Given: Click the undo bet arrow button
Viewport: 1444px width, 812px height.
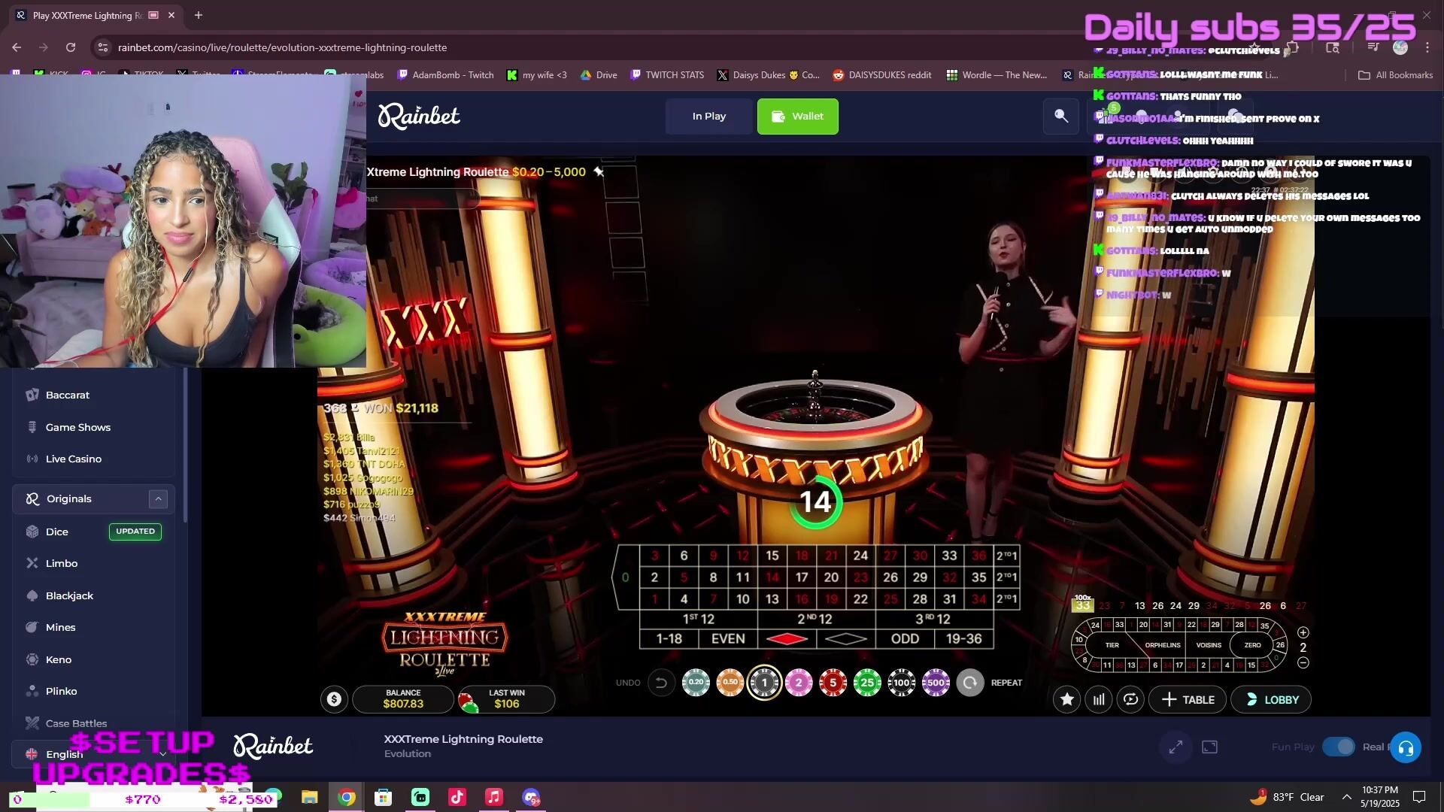Looking at the screenshot, I should 661,683.
